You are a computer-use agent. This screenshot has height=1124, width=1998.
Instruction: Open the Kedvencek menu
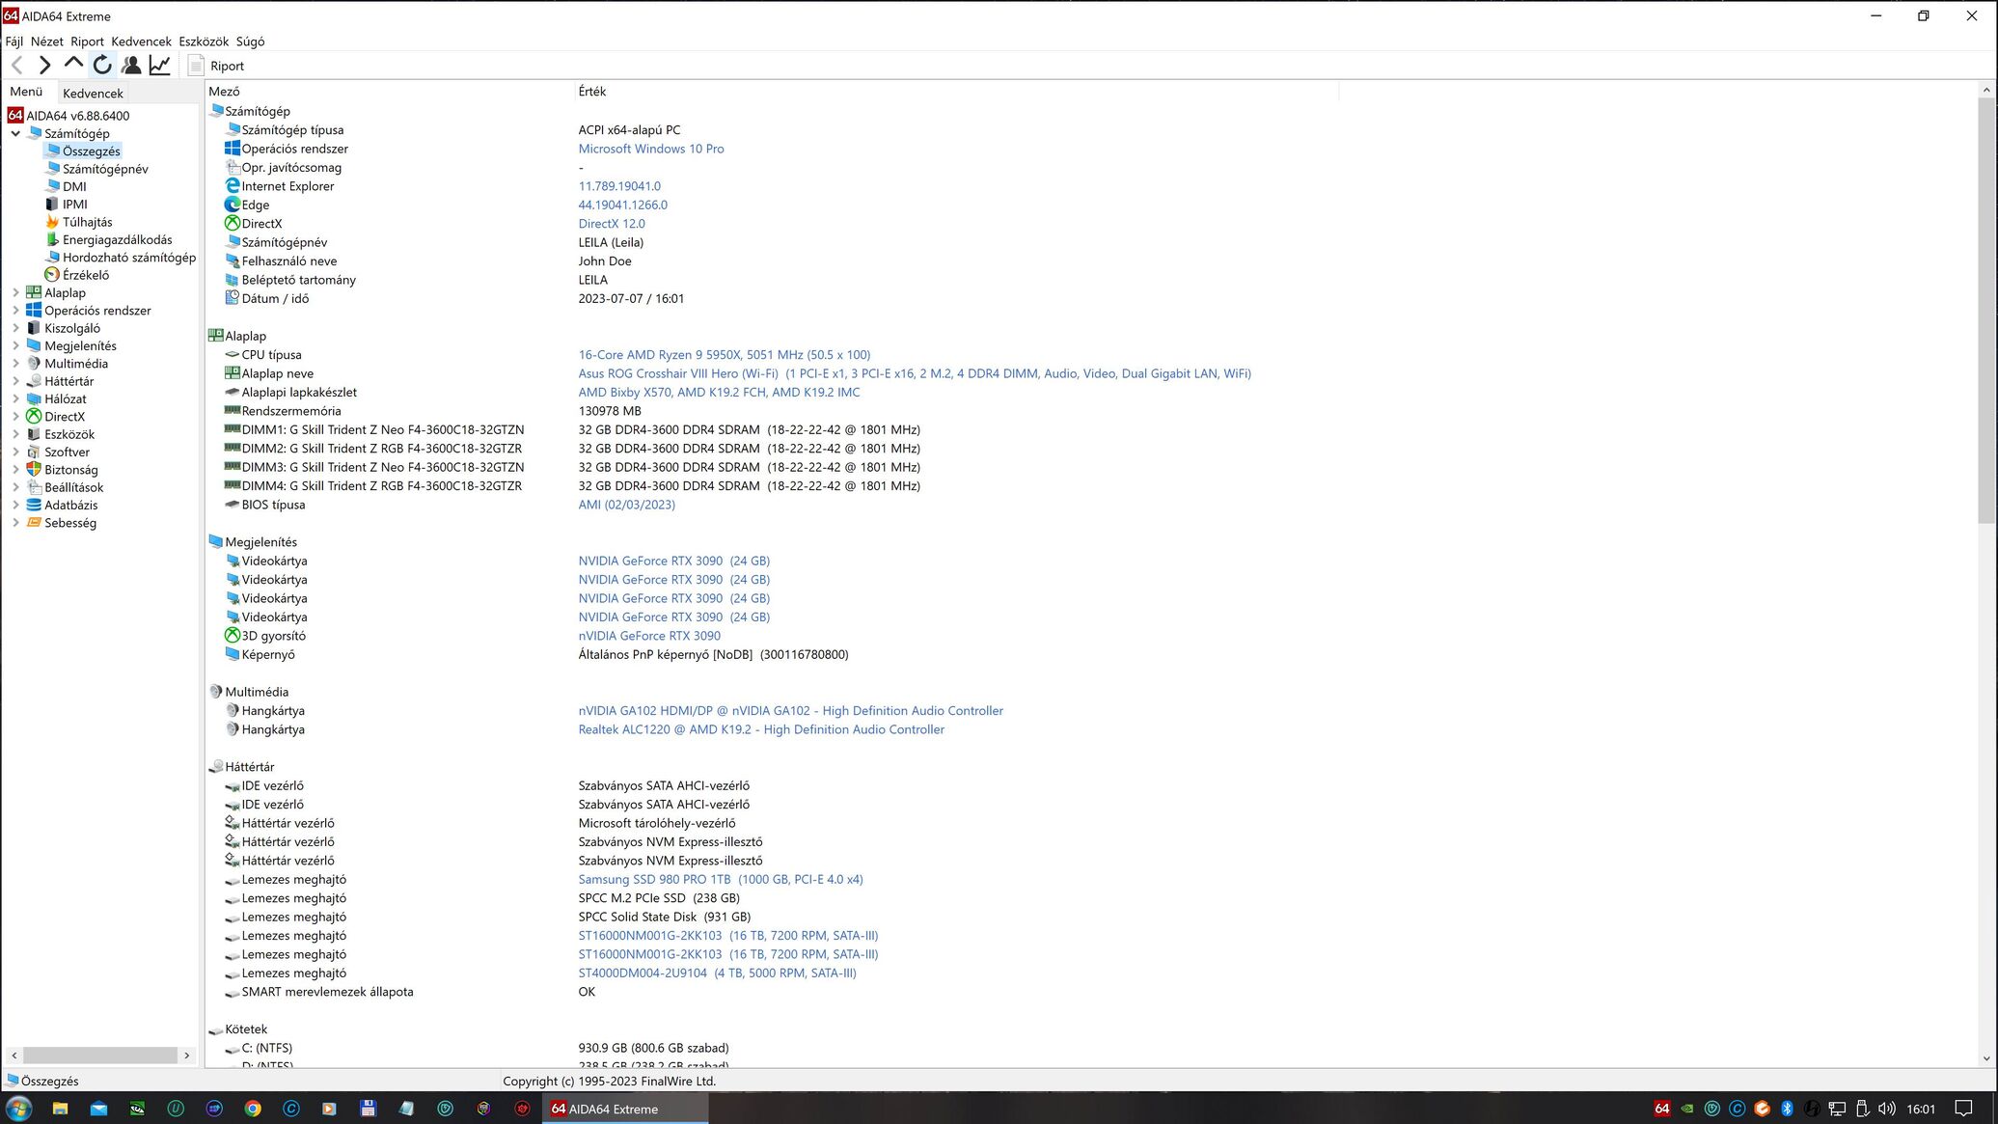141,41
